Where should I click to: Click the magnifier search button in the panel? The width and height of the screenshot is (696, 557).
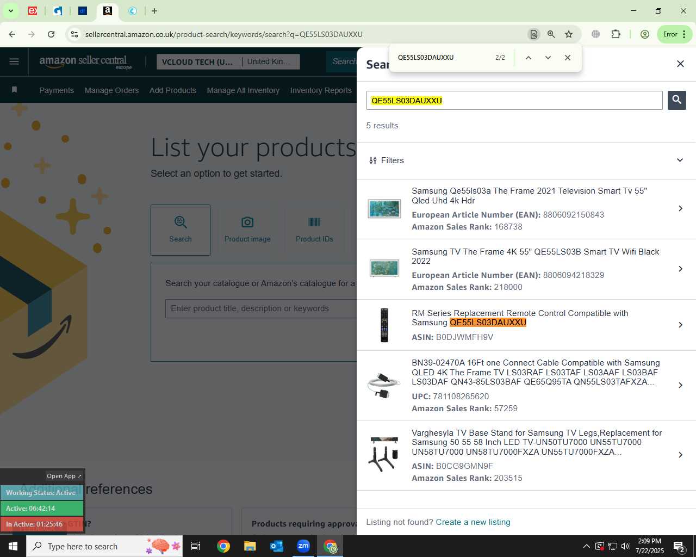pyautogui.click(x=676, y=100)
